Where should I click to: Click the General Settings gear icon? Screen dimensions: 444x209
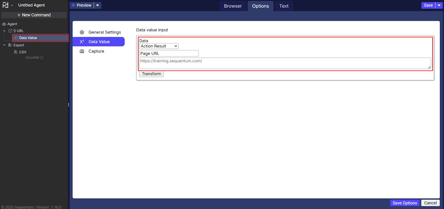[82, 32]
